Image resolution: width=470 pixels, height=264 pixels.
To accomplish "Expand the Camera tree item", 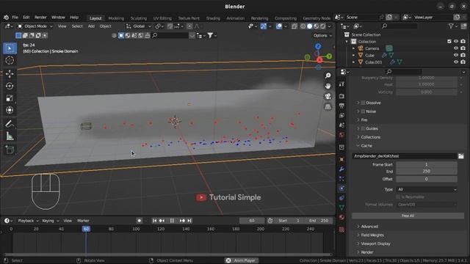I will 353,48.
